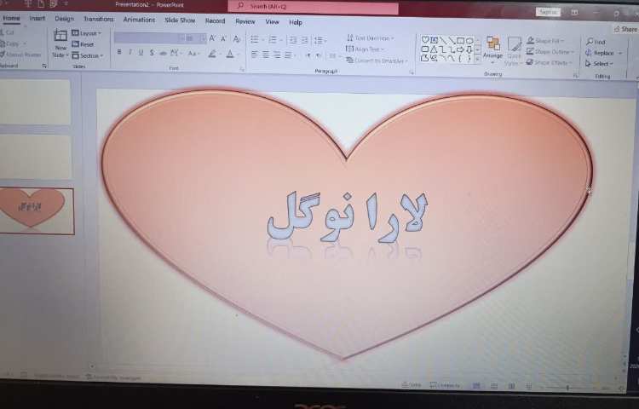Screen dimensions: 639x409
Task: Click the Share button
Action: click(x=625, y=29)
